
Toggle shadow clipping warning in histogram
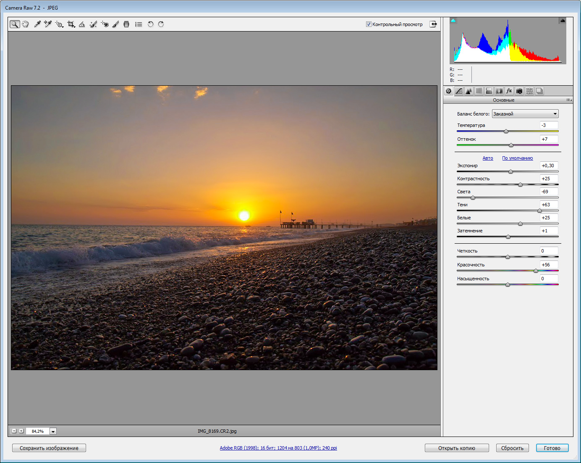(x=453, y=20)
